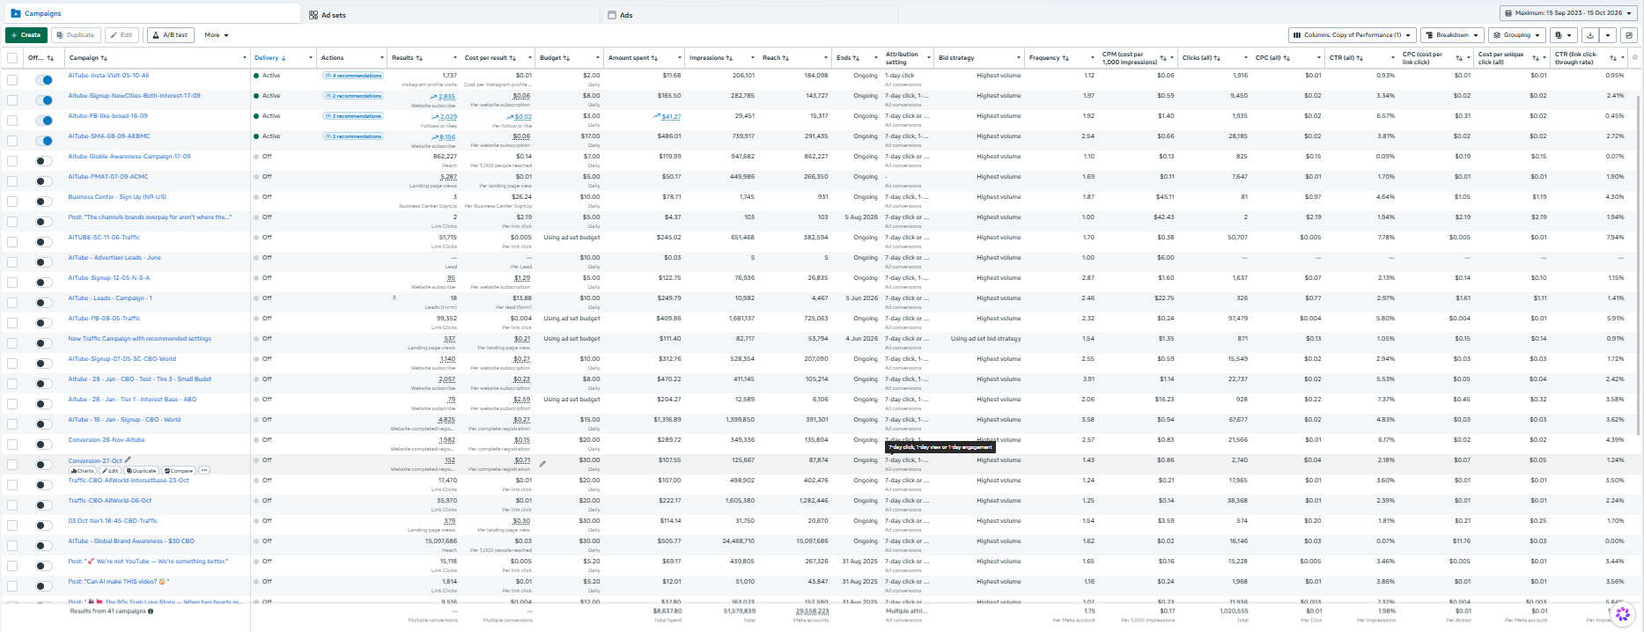Open the Grouping dropdown
1644x632 pixels.
[x=1517, y=35]
